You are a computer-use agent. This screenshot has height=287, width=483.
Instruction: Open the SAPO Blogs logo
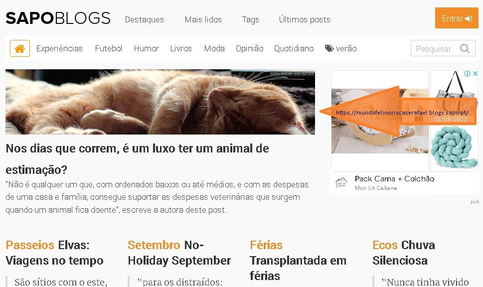pyautogui.click(x=58, y=18)
